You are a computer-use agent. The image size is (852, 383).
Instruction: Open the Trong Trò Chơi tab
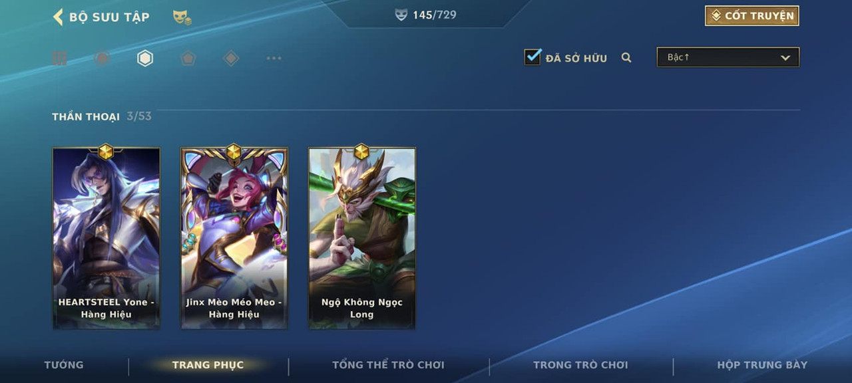(580, 364)
